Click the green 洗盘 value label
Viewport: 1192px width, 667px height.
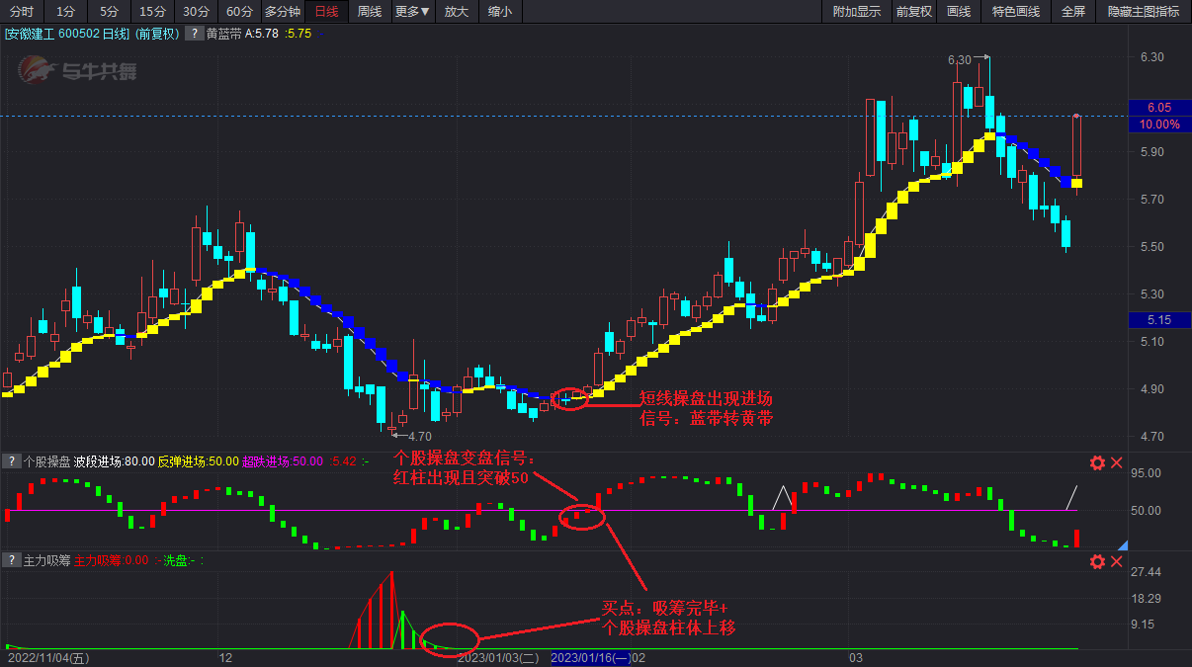[179, 560]
